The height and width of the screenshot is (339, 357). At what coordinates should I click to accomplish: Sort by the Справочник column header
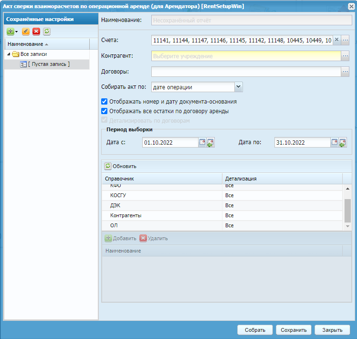pos(162,179)
